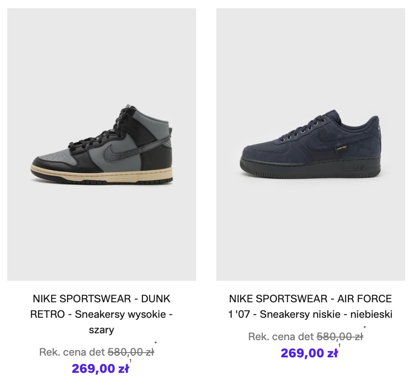The image size is (412, 387).
Task: Click the Dunk Retro sale price 269,00 zł
Action: (x=100, y=369)
